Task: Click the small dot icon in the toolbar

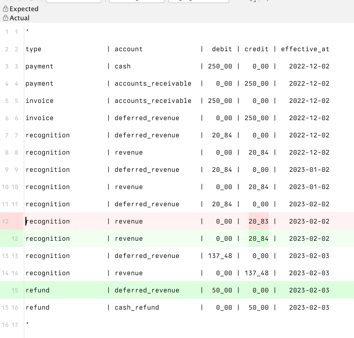Action: tap(268, 1)
